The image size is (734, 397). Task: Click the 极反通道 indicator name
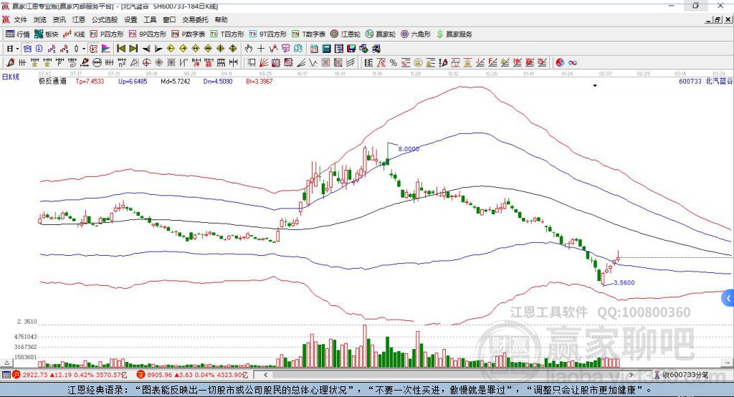(x=52, y=82)
